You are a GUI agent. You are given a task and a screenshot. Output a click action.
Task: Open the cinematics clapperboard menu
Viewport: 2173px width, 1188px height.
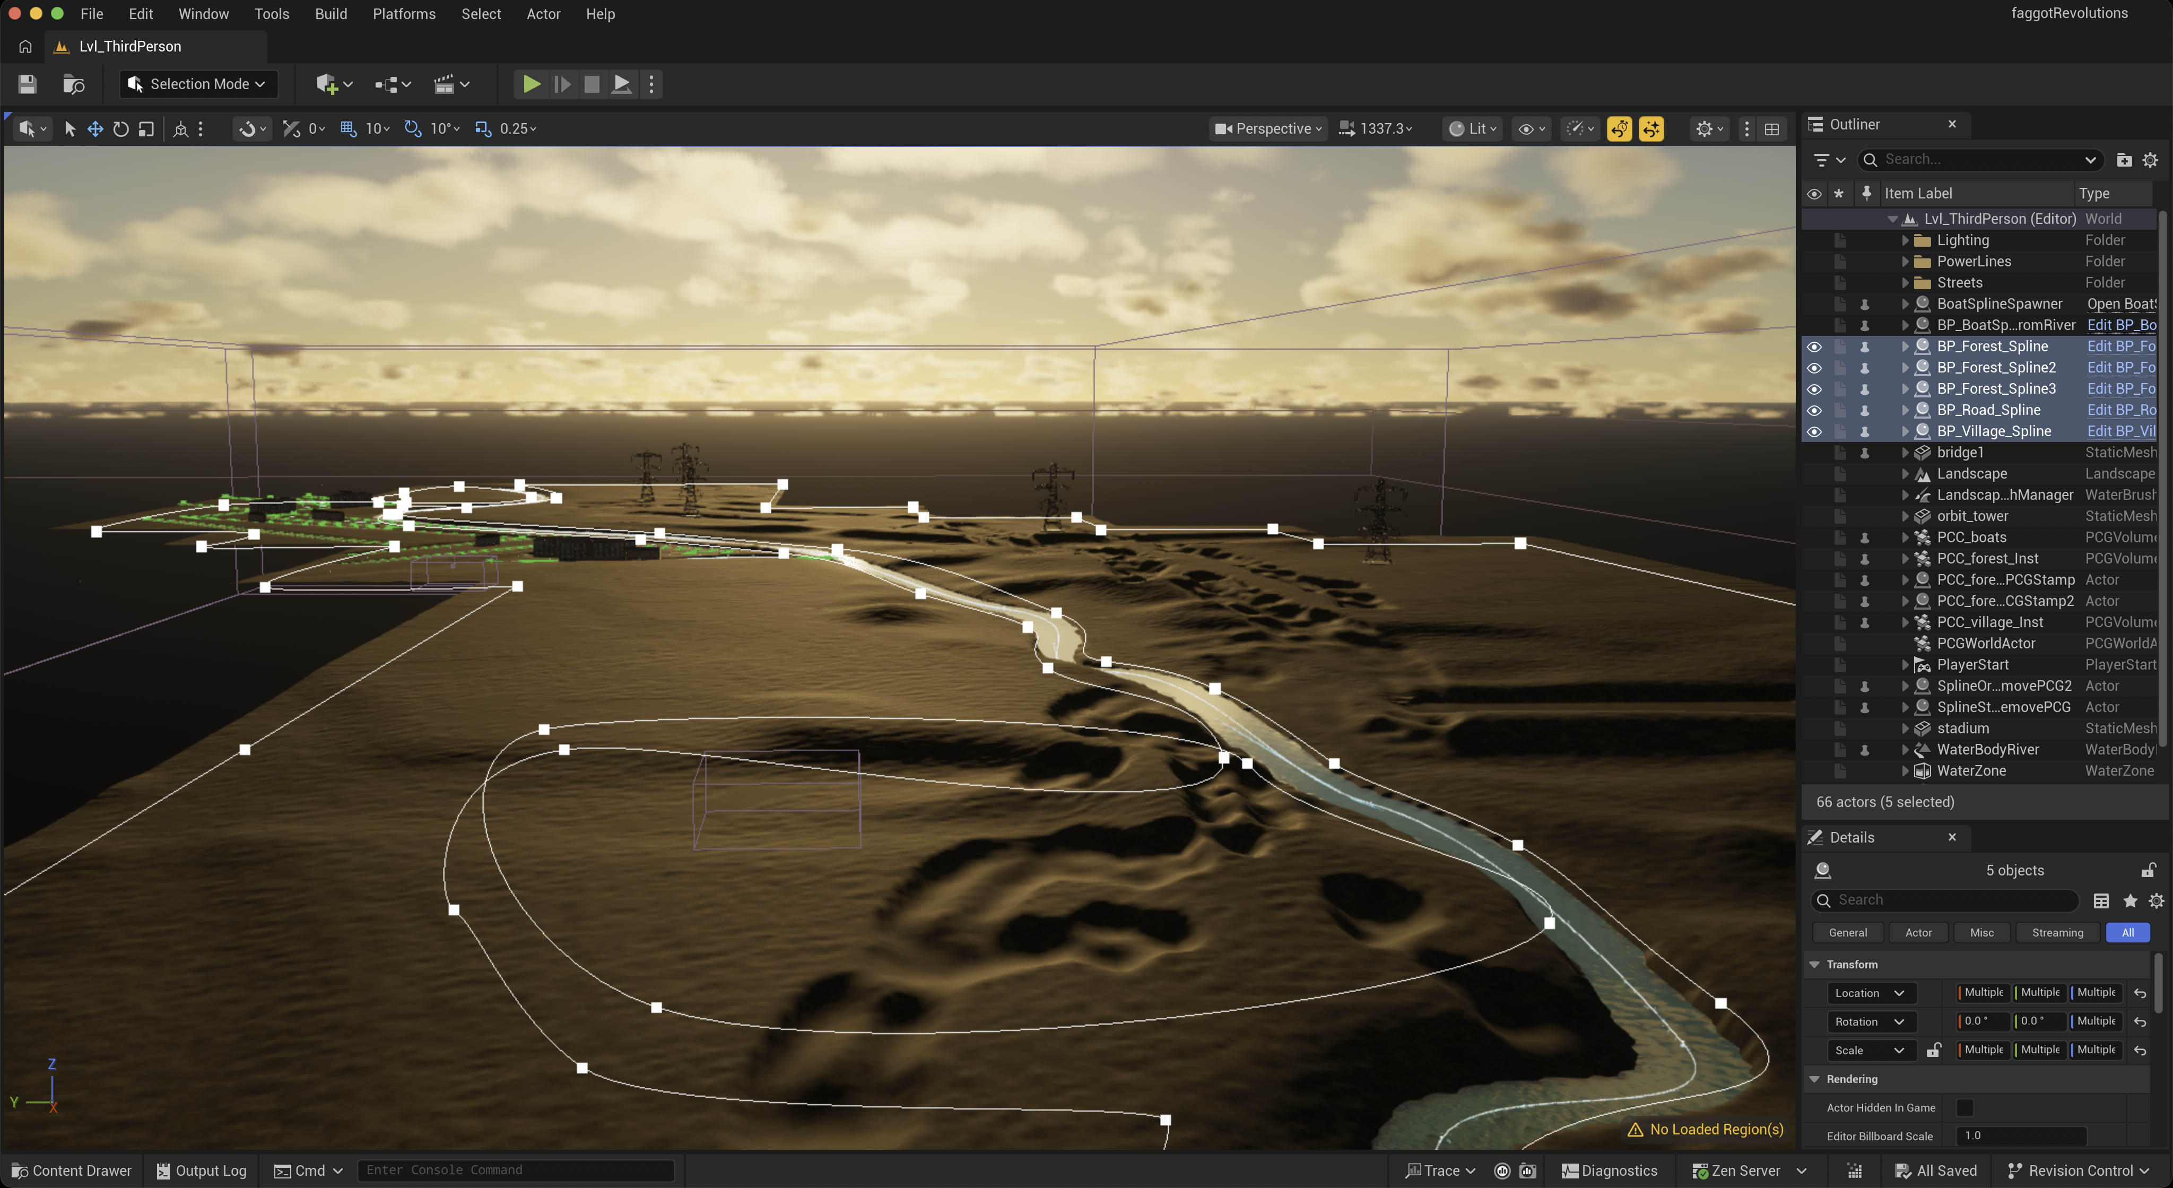click(x=450, y=84)
